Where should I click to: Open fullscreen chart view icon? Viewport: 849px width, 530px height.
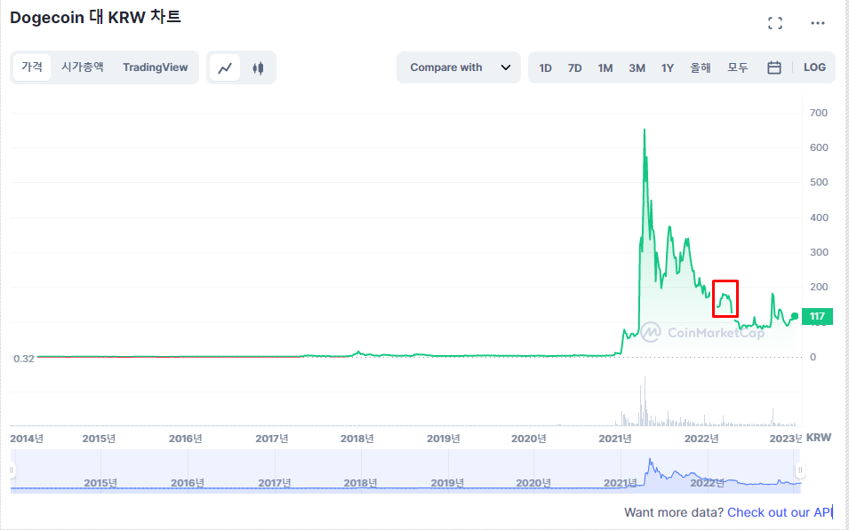775,23
